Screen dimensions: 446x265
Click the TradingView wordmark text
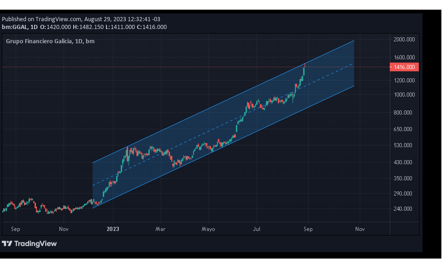pos(35,243)
